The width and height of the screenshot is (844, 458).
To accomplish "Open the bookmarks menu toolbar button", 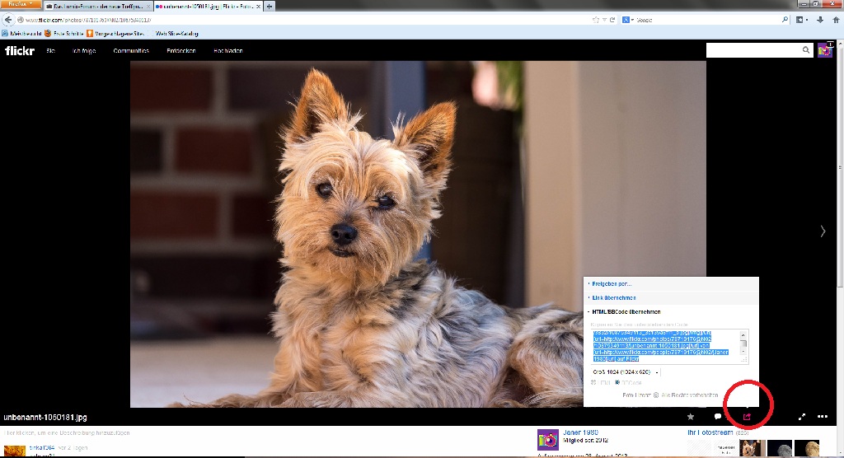I will (x=801, y=20).
